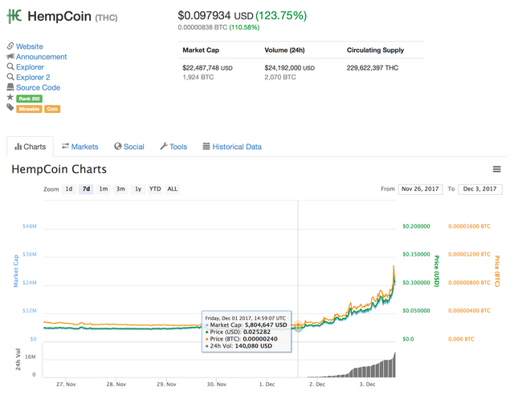Viewport: 514px width, 395px height.
Task: Set chart zoom to 3m
Action: click(120, 189)
